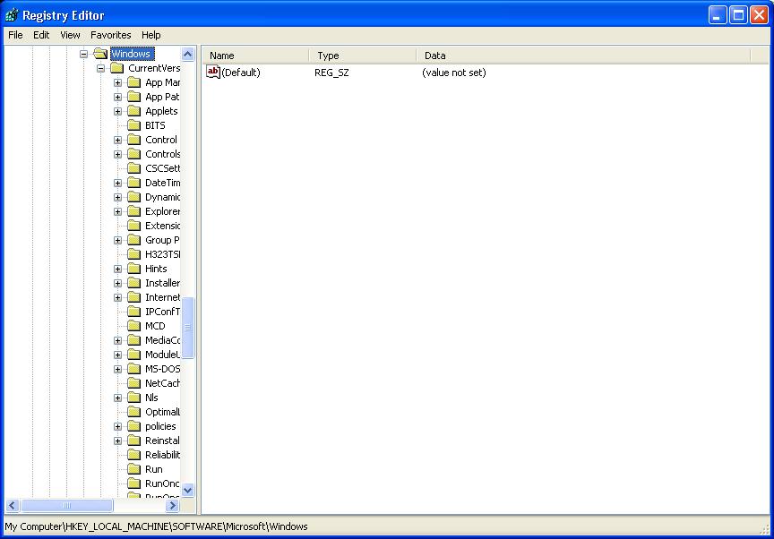Select the MCD key label
Screen dimensions: 774x539
[155, 326]
